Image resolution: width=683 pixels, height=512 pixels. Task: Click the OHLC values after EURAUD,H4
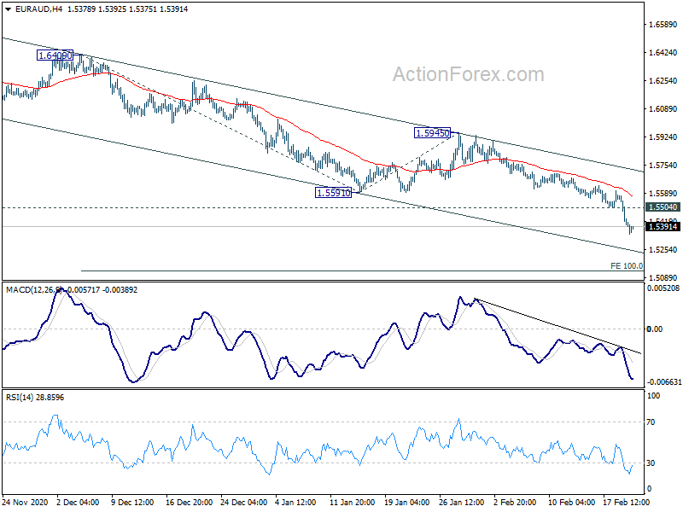pos(127,9)
